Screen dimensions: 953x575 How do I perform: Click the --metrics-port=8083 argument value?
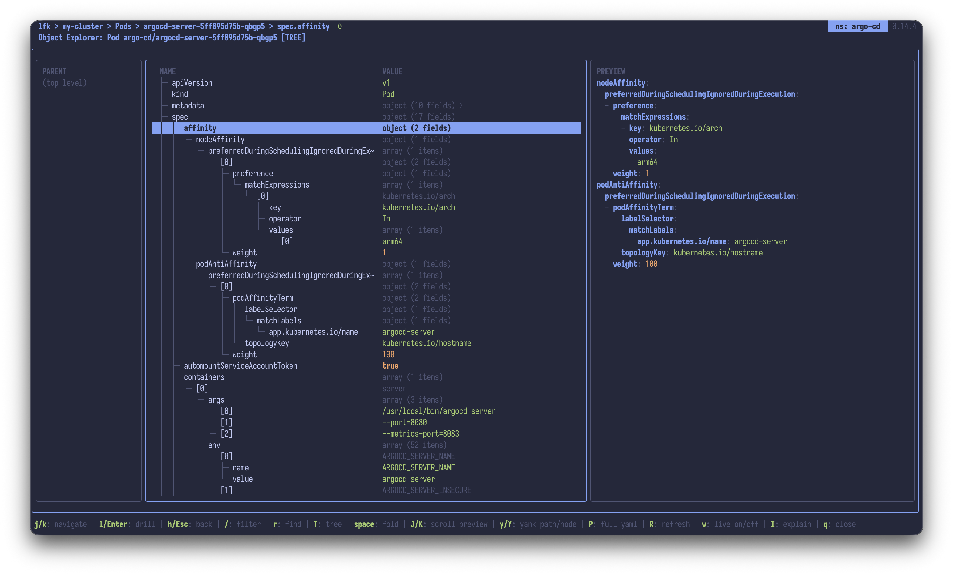[x=421, y=434]
